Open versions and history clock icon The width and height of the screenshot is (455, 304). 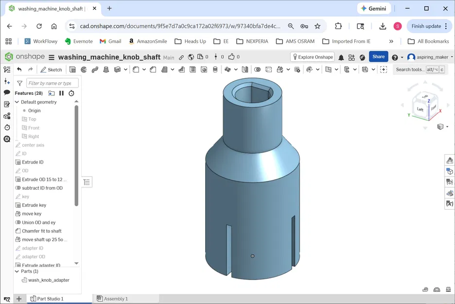click(x=6, y=127)
